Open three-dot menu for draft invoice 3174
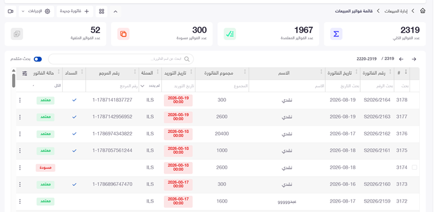Screen dimensions: 434x212 point(19,168)
